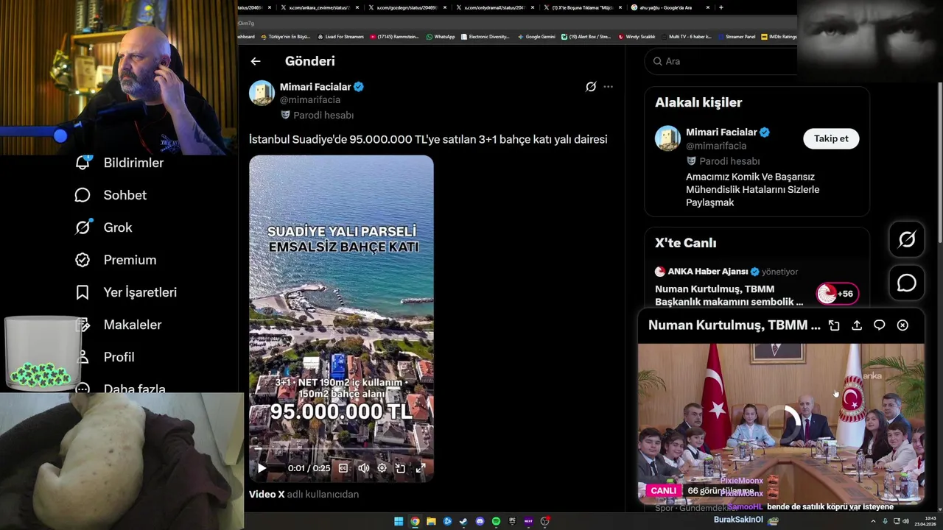Viewport: 943px width, 530px height.
Task: Open Spotify from the taskbar
Action: (x=496, y=521)
